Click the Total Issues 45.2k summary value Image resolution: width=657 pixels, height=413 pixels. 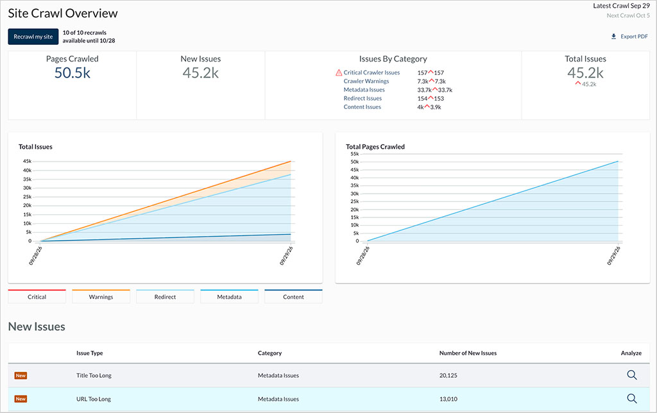click(585, 73)
